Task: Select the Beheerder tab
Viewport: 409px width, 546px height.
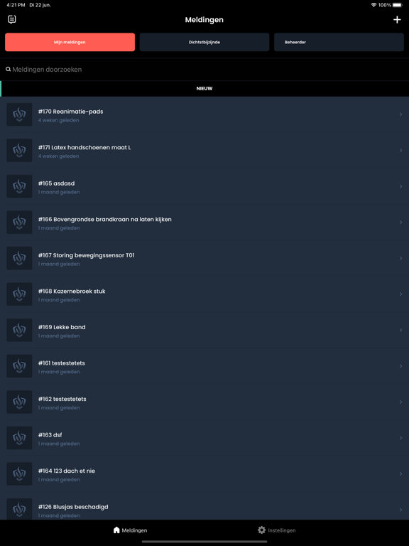Action: [339, 42]
